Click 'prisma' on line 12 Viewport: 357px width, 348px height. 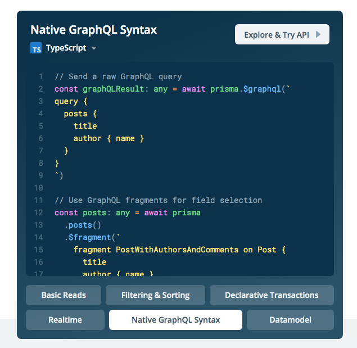tap(187, 213)
